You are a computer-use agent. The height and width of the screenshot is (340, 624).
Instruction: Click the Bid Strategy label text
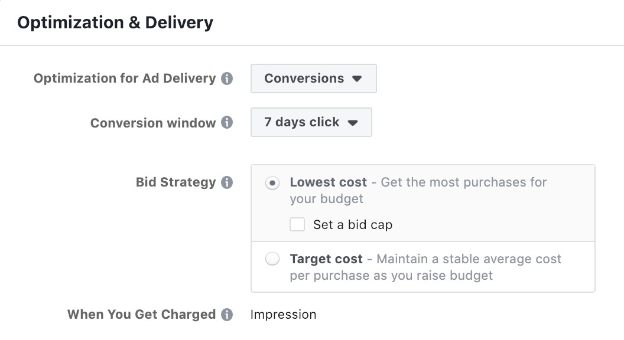pyautogui.click(x=175, y=182)
